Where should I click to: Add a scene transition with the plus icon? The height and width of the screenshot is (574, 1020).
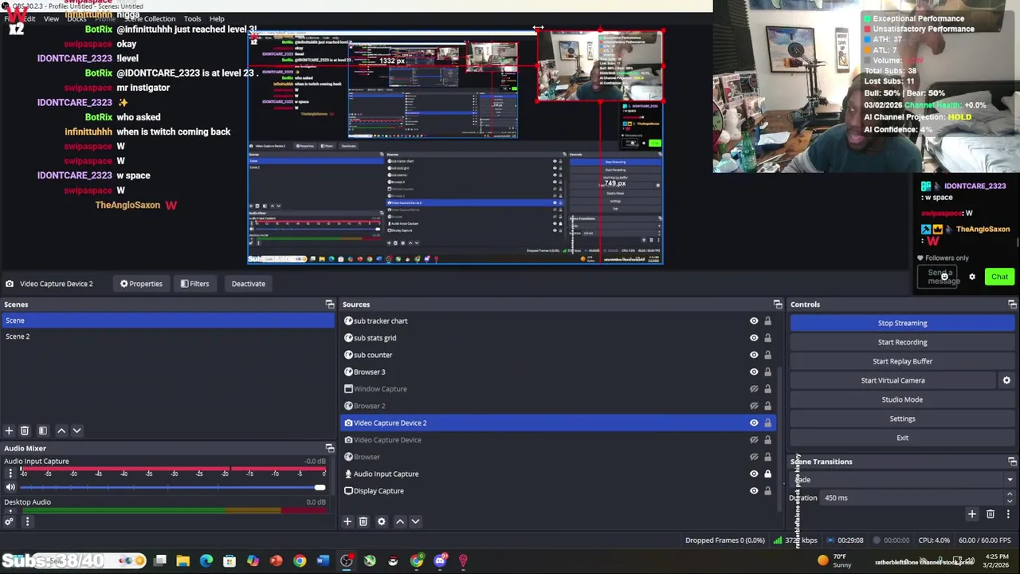click(971, 514)
